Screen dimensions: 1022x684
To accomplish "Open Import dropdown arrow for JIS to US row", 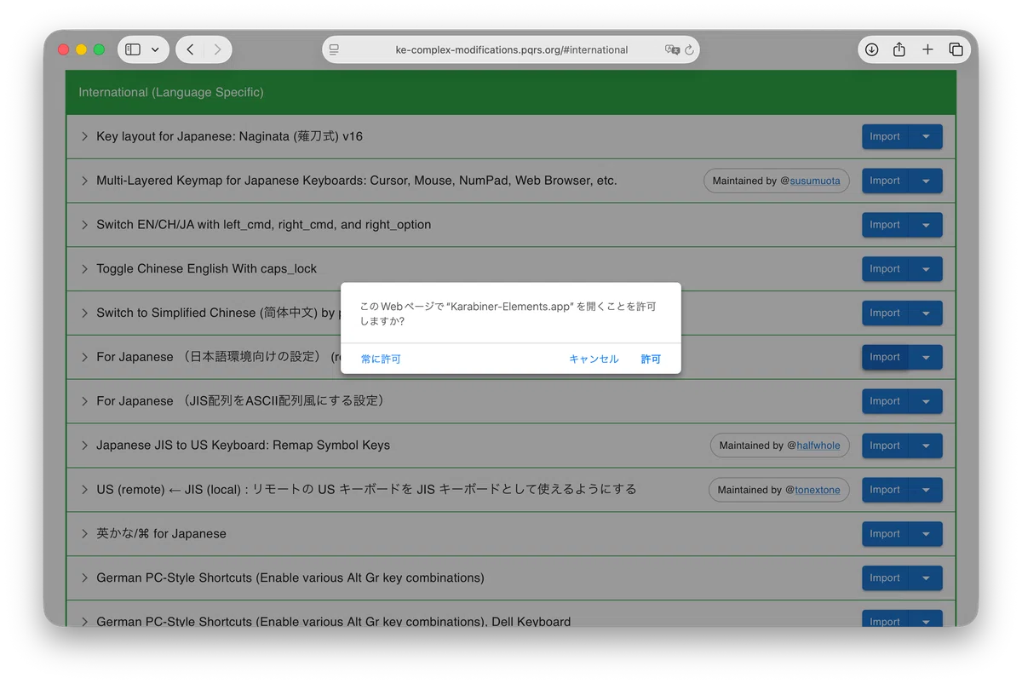I will click(926, 445).
